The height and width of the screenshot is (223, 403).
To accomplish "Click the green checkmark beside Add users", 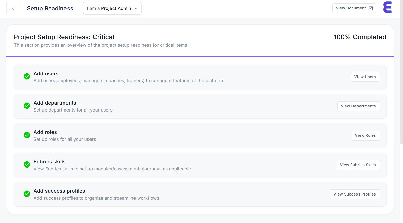I will pos(27,76).
